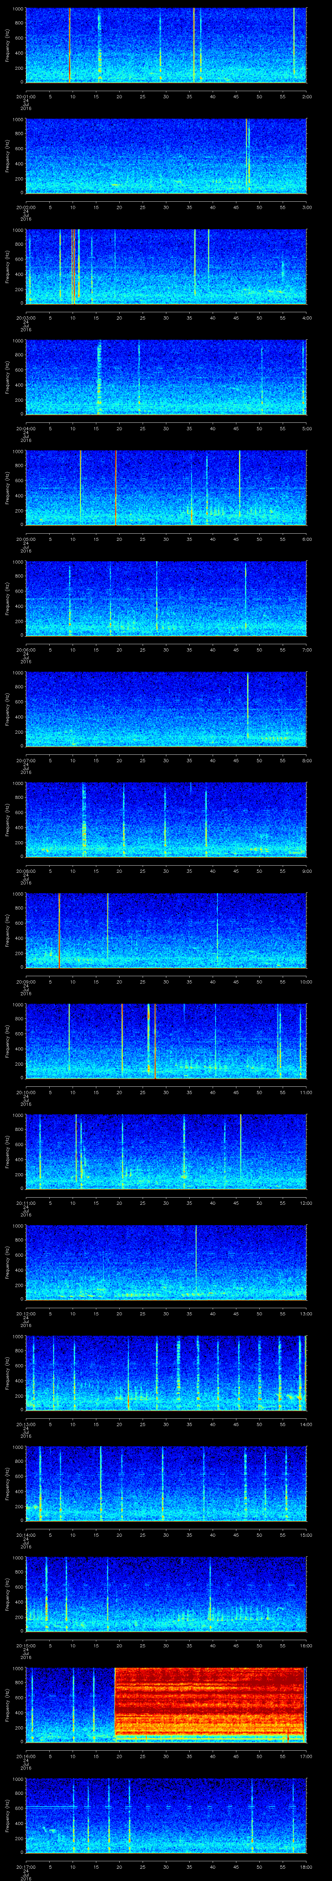
Task: Open the spectrogram panel starting at 20:15:00
Action: (x=166, y=1594)
